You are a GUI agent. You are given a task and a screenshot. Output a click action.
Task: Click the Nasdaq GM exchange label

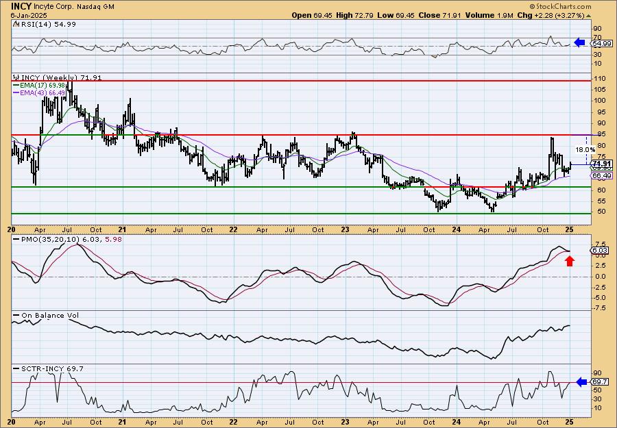pos(95,7)
